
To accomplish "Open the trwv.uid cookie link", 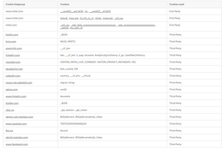I will (73, 18).
